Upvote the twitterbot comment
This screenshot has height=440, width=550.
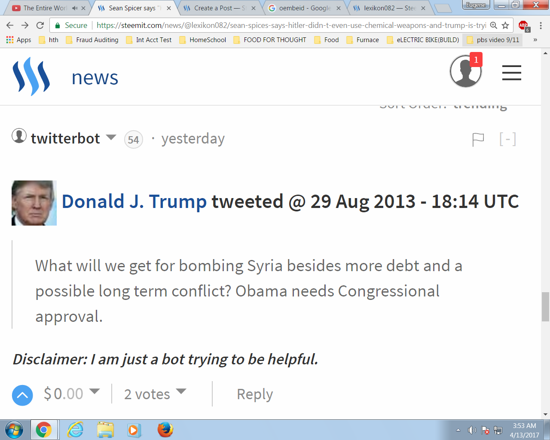(x=22, y=395)
